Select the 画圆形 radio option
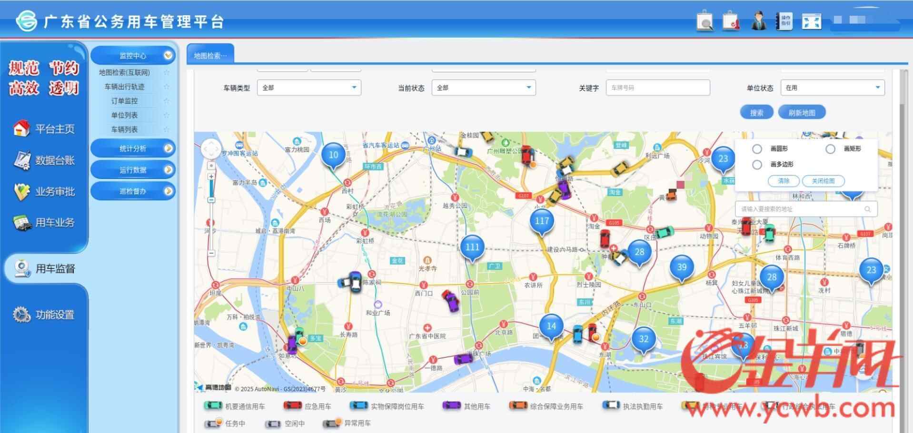Viewport: 913px width, 433px height. click(757, 149)
